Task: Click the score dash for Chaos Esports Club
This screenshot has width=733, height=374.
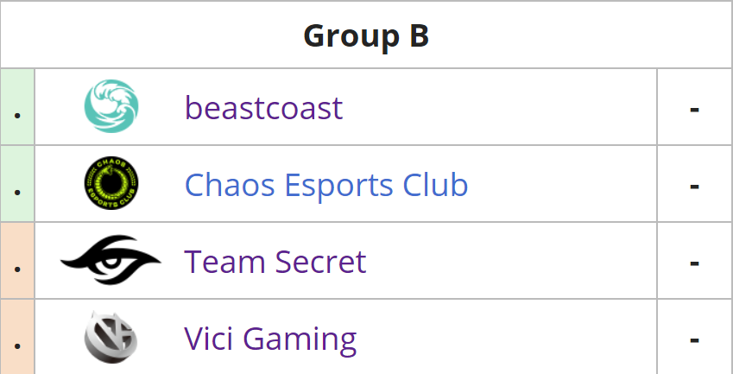Action: pos(694,186)
